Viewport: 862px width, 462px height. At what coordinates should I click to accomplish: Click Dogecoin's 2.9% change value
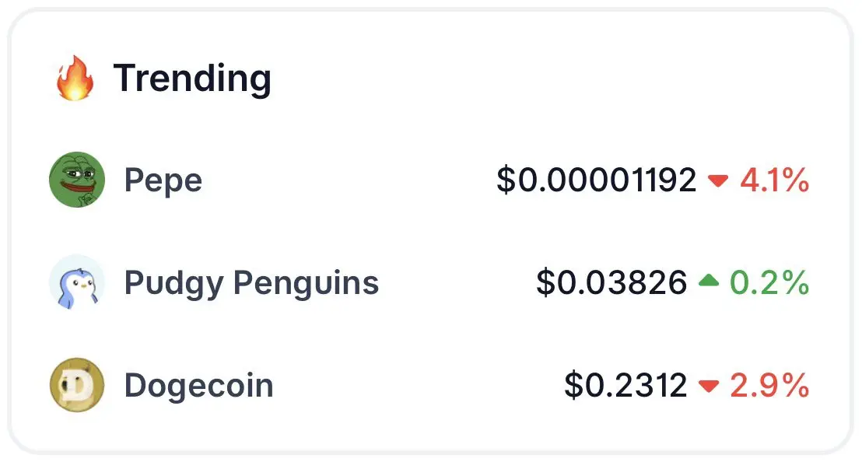[769, 384]
